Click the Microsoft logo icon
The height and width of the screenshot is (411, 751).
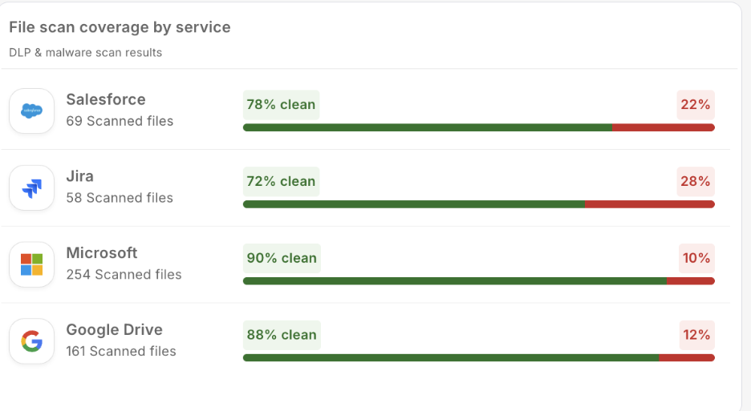coord(32,264)
